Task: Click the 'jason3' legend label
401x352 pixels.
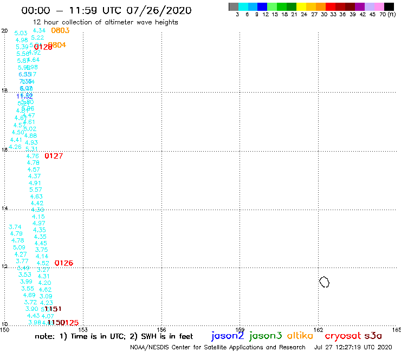Action: (x=266, y=336)
